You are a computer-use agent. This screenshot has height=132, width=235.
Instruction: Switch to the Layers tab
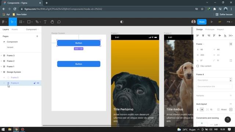coord(6,29)
